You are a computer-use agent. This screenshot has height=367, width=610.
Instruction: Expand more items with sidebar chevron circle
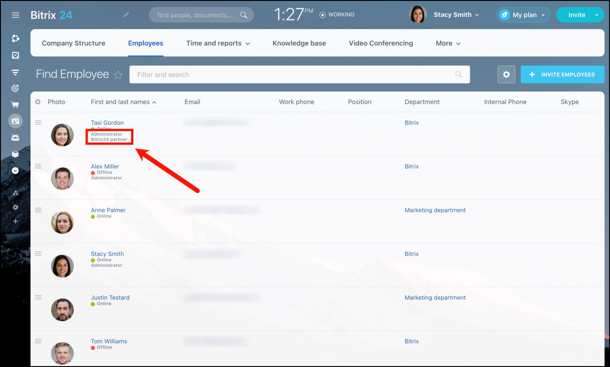coord(15,170)
